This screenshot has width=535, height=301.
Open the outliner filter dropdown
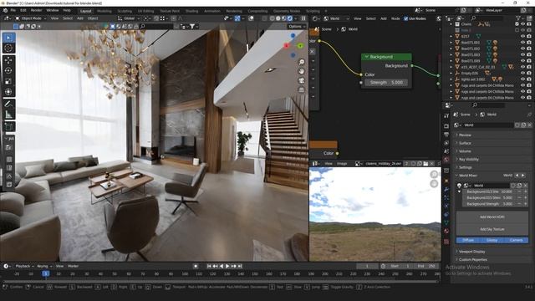coord(519,18)
